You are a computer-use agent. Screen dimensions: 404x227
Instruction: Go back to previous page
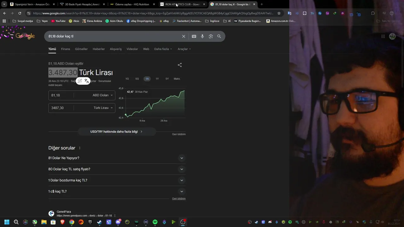click(x=4, y=13)
